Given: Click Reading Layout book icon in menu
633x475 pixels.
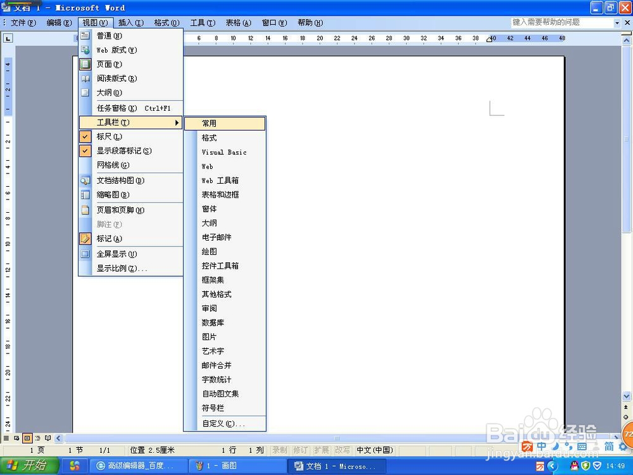Looking at the screenshot, I should (x=85, y=79).
